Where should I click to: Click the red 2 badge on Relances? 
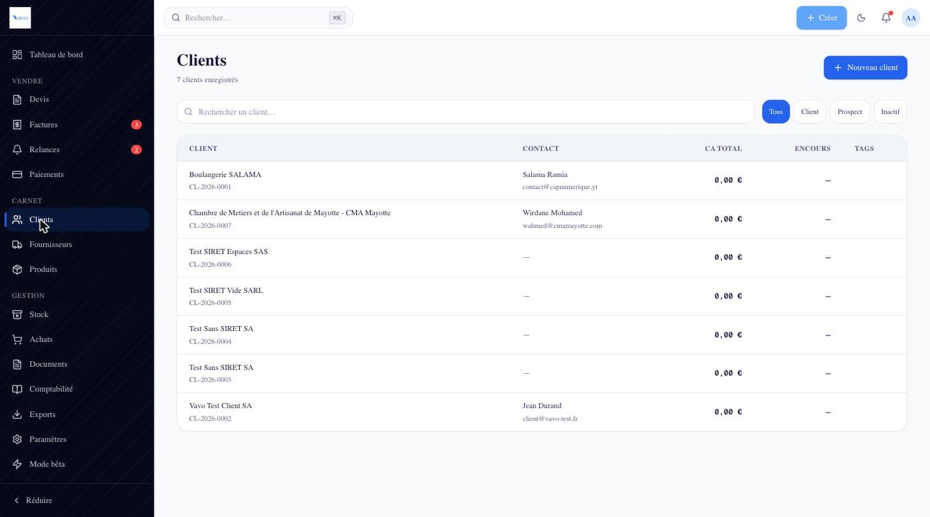pos(136,150)
